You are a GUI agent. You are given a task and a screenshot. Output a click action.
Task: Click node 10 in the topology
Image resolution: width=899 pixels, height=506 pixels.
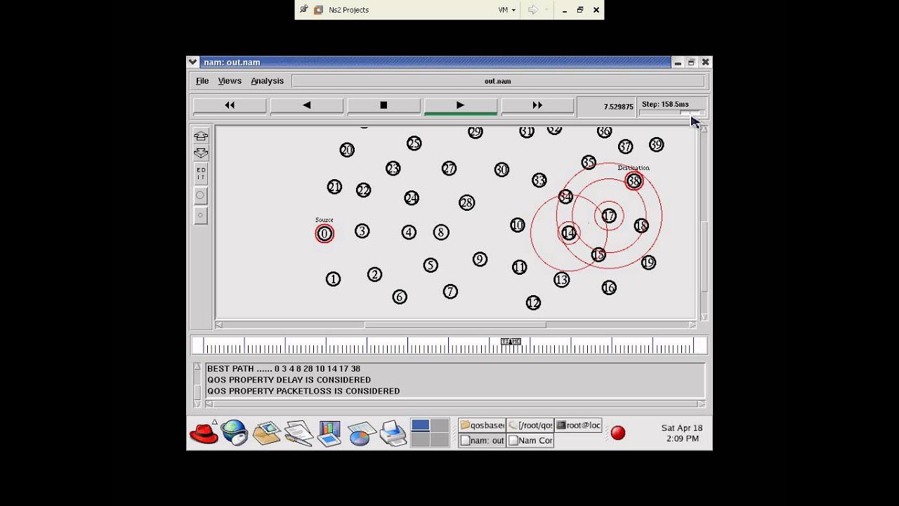pyautogui.click(x=517, y=225)
